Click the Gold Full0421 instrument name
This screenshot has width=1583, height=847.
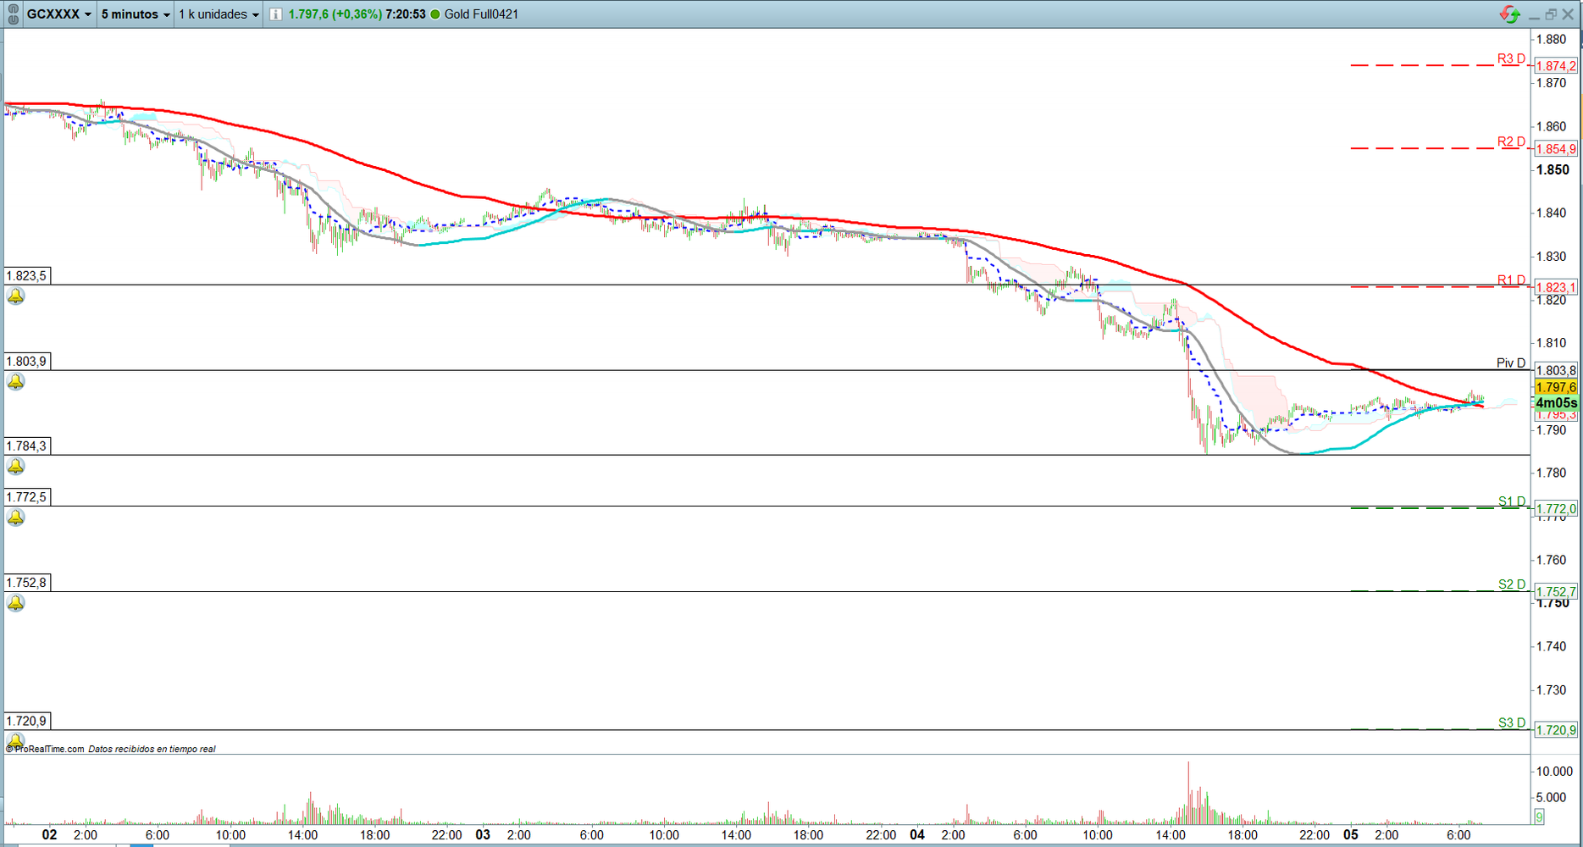point(481,14)
